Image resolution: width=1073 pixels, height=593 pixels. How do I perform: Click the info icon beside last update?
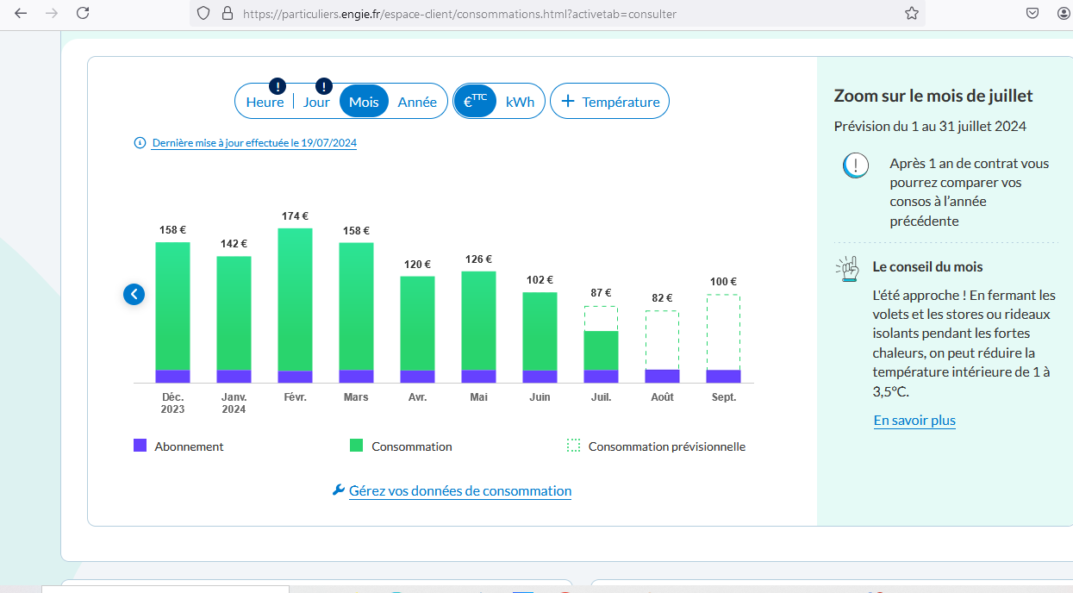pyautogui.click(x=140, y=143)
